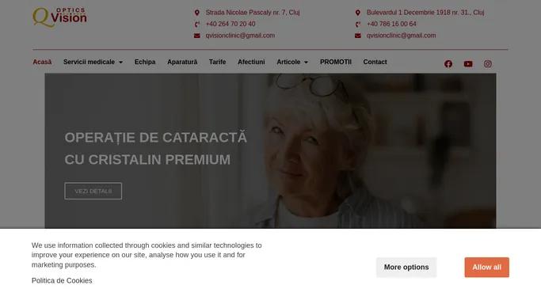Click envelope icon under the Pascaly address
Screen dimensions: 541x304
tap(197, 36)
